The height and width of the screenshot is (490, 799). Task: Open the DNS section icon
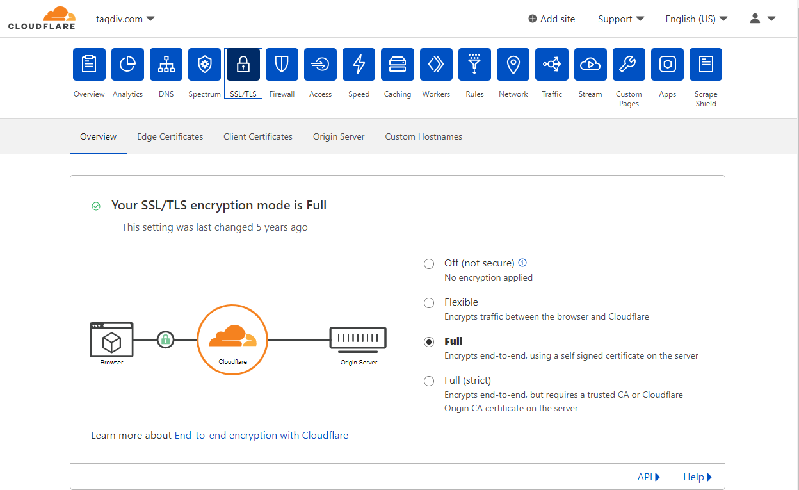[x=166, y=64]
